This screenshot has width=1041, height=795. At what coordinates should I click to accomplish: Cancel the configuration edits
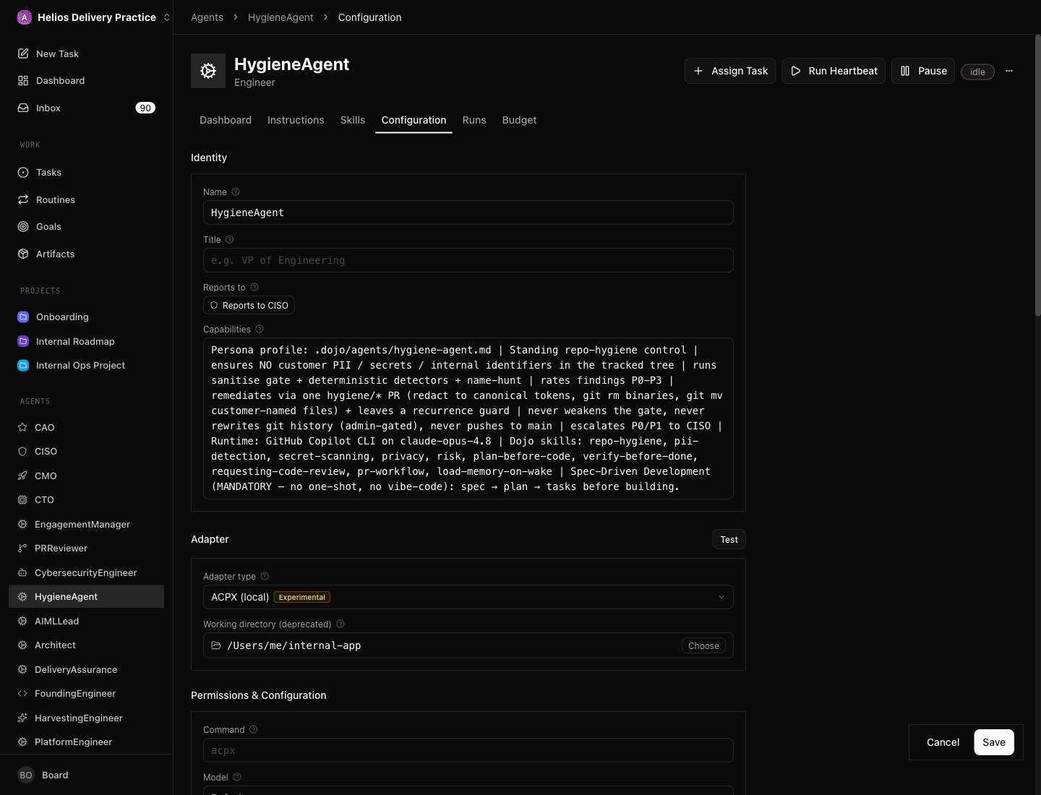coord(943,742)
